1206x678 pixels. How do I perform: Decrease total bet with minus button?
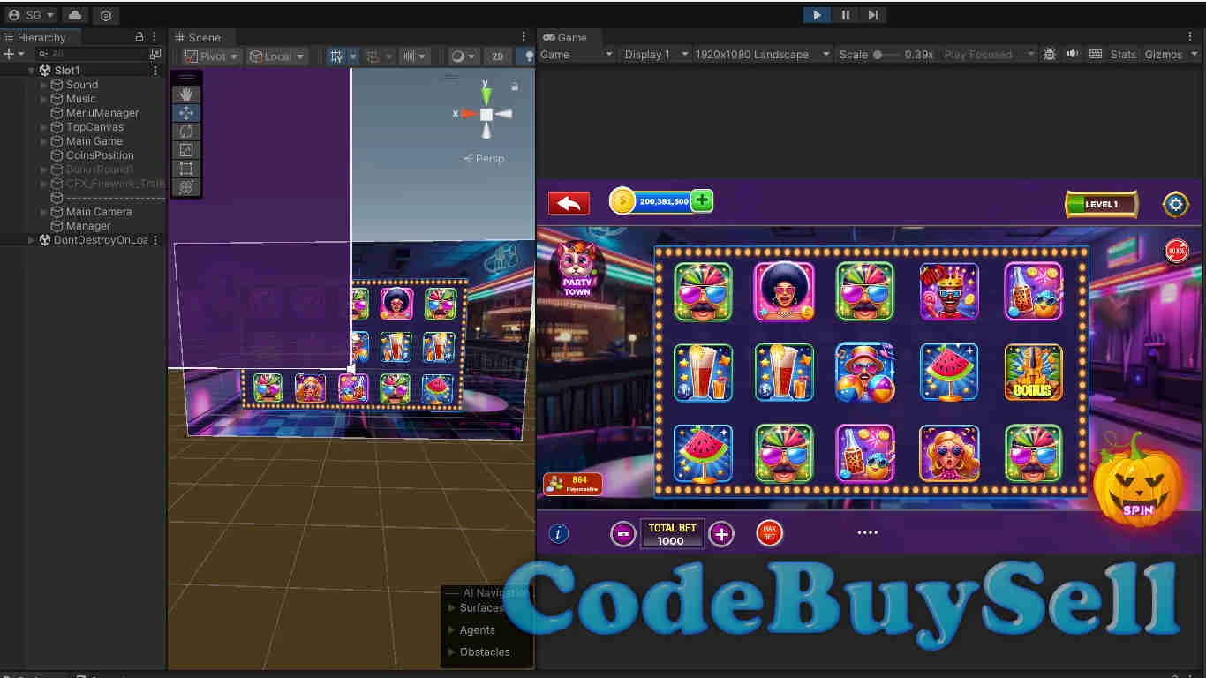click(623, 533)
